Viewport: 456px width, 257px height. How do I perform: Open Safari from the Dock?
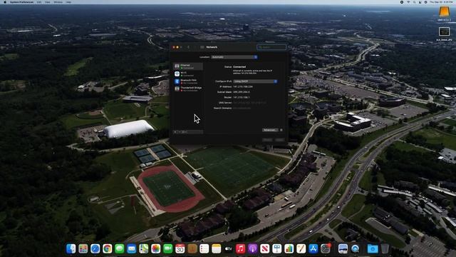[x=95, y=248]
